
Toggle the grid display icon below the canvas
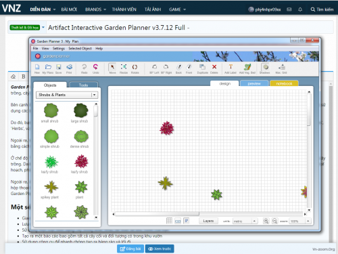(169, 221)
